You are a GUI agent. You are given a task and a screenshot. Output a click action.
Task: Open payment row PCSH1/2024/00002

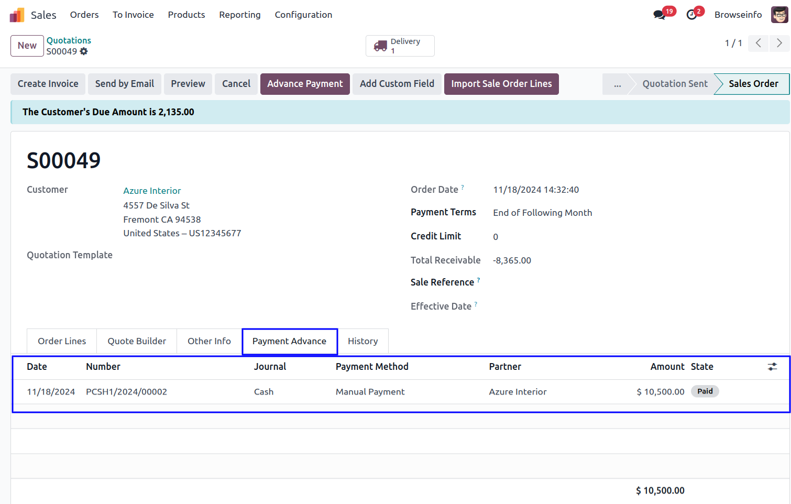[126, 392]
